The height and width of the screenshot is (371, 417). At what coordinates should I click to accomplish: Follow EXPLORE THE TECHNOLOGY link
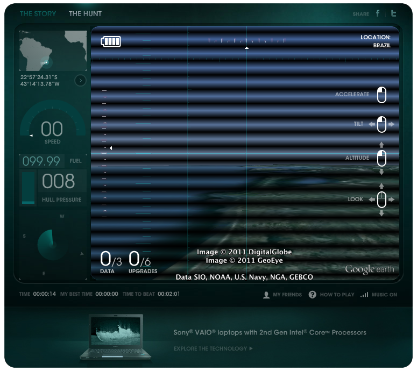(x=213, y=348)
